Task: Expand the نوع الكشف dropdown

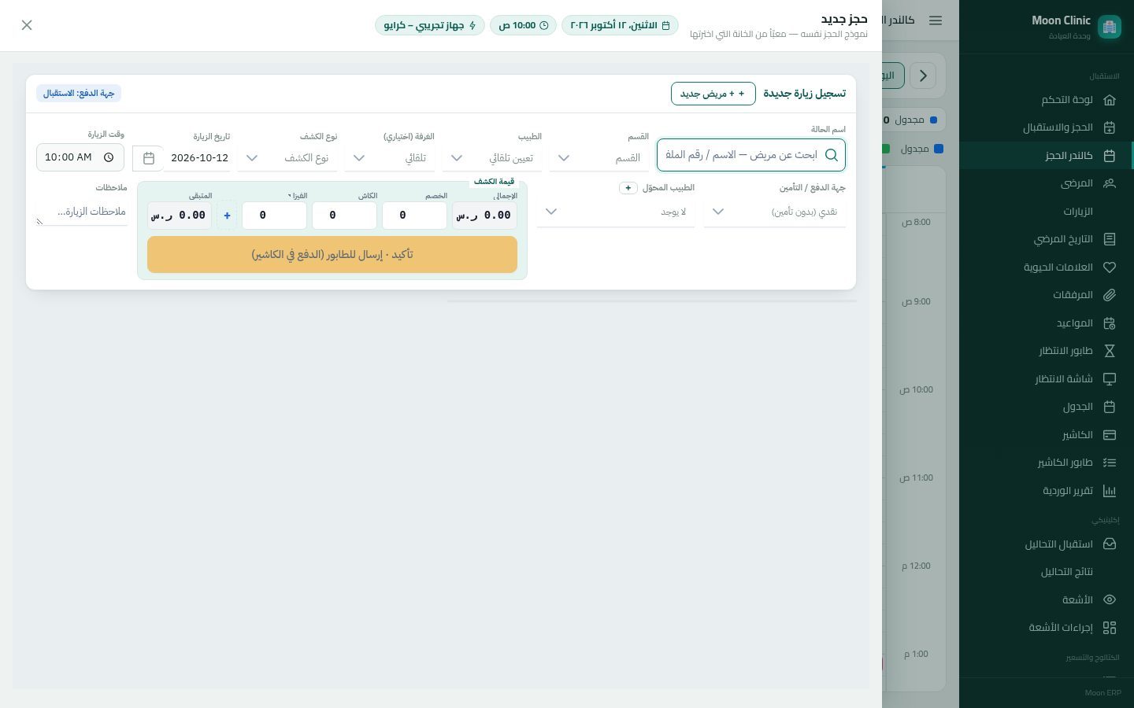Action: point(287,158)
